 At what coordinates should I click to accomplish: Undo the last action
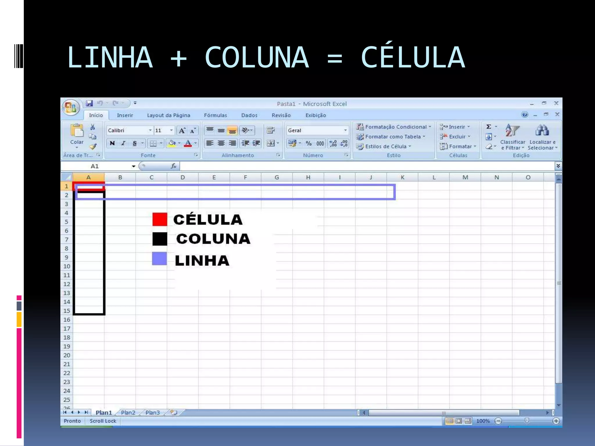100,103
